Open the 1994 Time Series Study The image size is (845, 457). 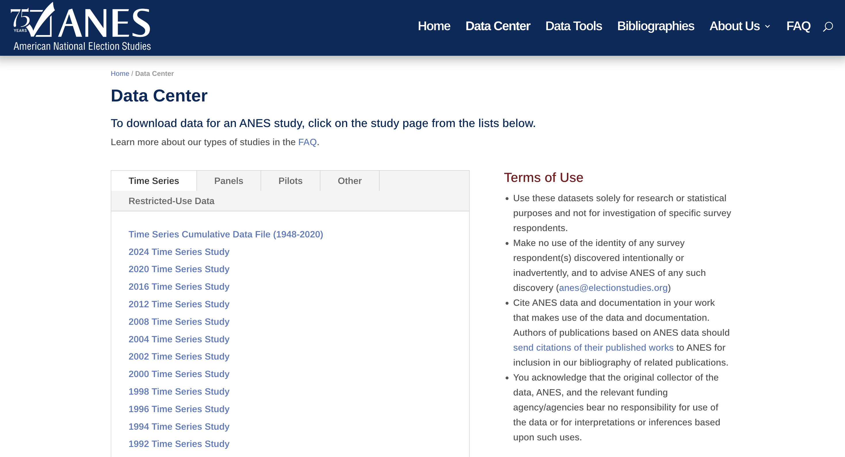click(179, 426)
